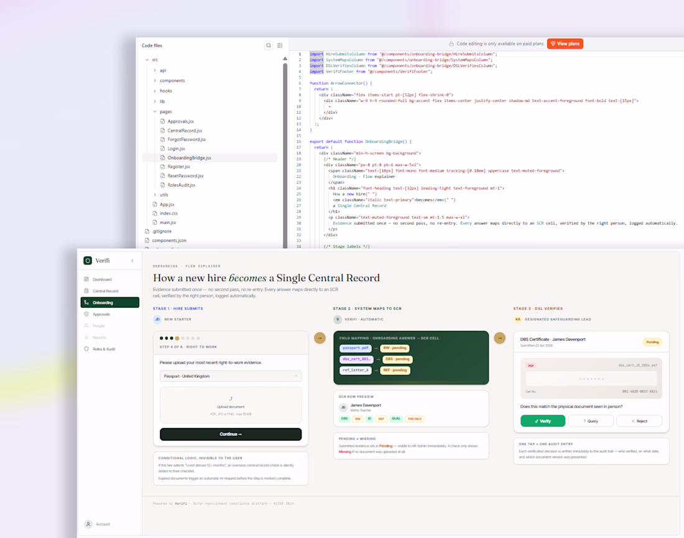The width and height of the screenshot is (684, 538).
Task: Open App.jsx file
Action: click(x=167, y=204)
